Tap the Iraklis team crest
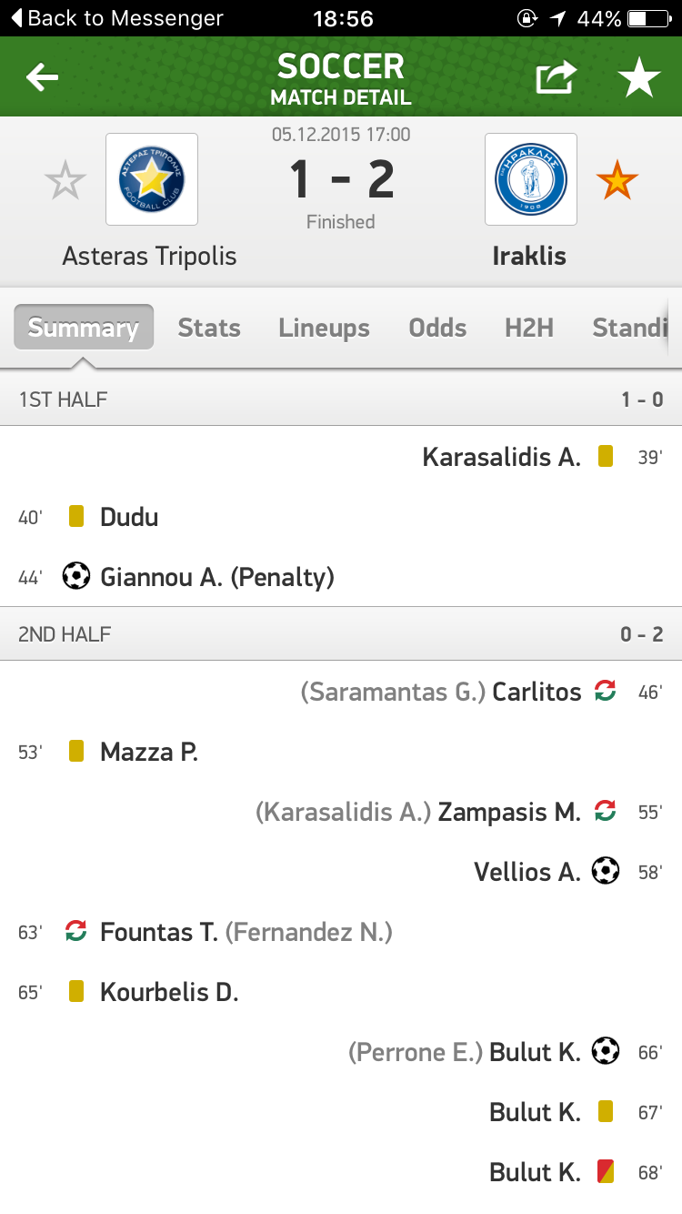This screenshot has width=682, height=1214. (x=530, y=179)
